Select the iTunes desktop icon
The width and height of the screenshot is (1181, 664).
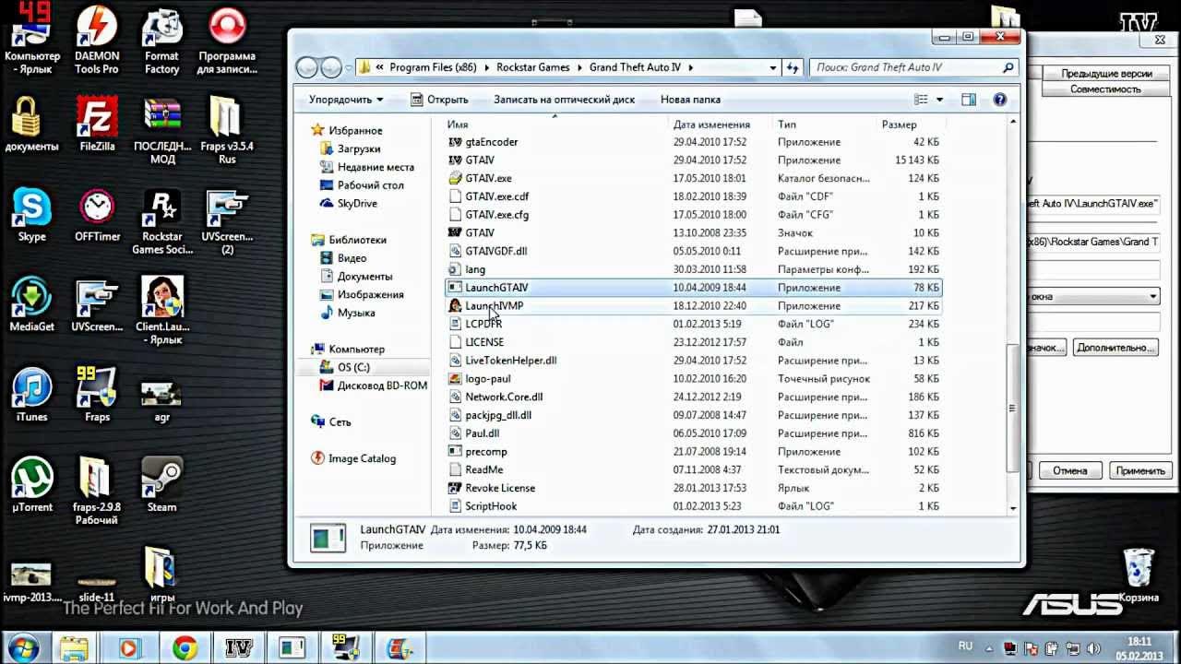pos(31,395)
